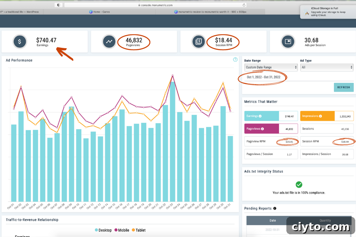Click the iCloud Storage is Full notification
This screenshot has width=356, height=237.
328,12
